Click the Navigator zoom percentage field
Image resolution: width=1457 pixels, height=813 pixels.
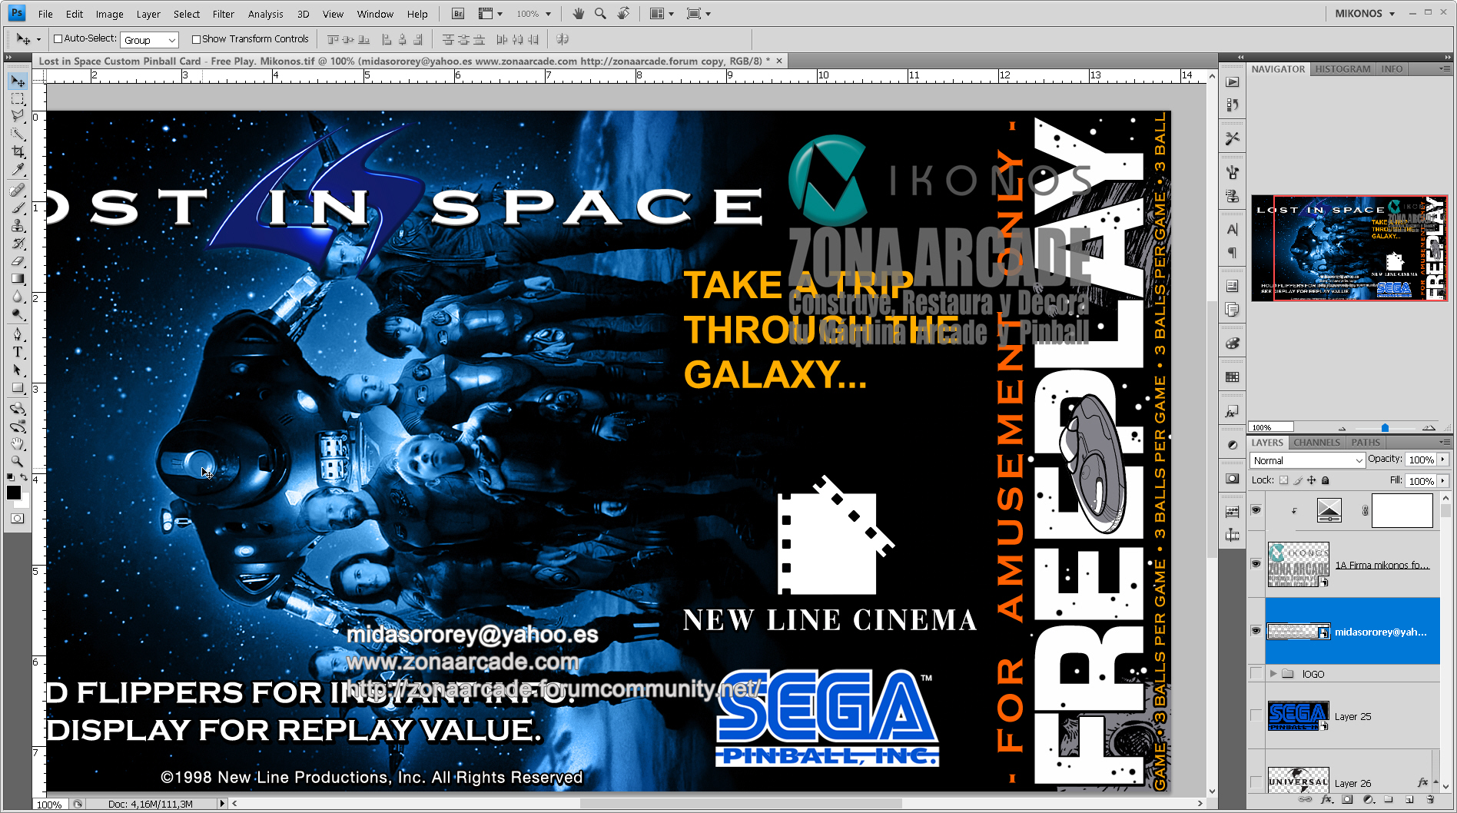(1272, 427)
